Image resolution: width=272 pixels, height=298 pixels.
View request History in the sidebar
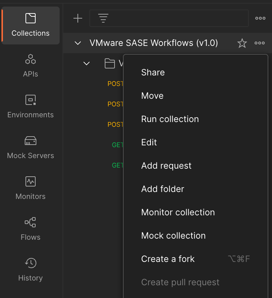[30, 270]
